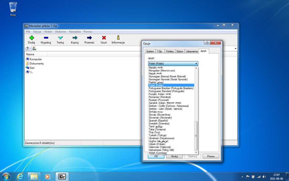Click the Informacje info icon
The image size is (289, 181).
pyautogui.click(x=118, y=38)
